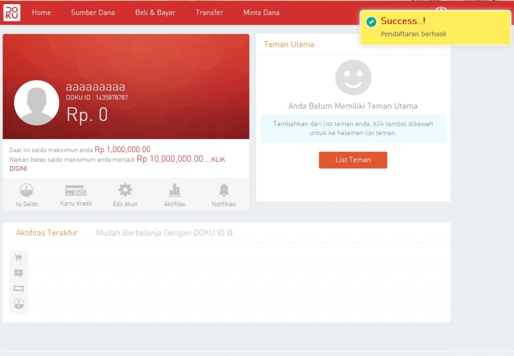The image size is (514, 356).
Task: Click the List Teman button
Action: 353,160
